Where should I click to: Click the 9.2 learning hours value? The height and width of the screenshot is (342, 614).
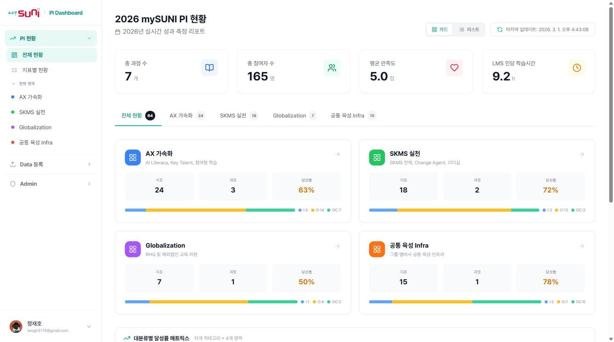pos(501,76)
